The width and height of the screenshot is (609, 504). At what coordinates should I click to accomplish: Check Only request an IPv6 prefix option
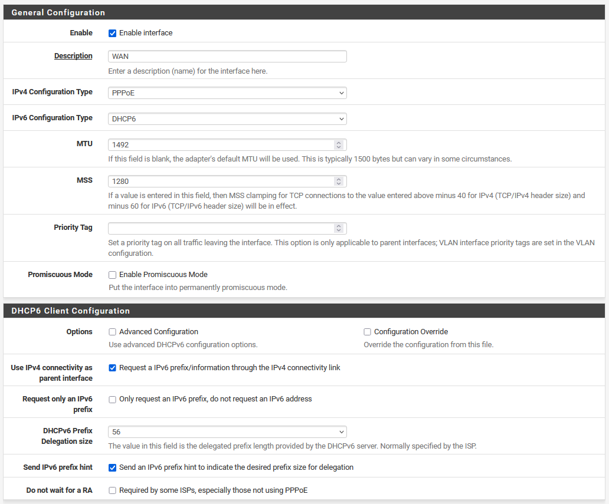click(x=112, y=400)
